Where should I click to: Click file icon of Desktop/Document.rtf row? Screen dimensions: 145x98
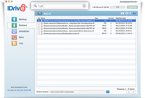pos(42,34)
